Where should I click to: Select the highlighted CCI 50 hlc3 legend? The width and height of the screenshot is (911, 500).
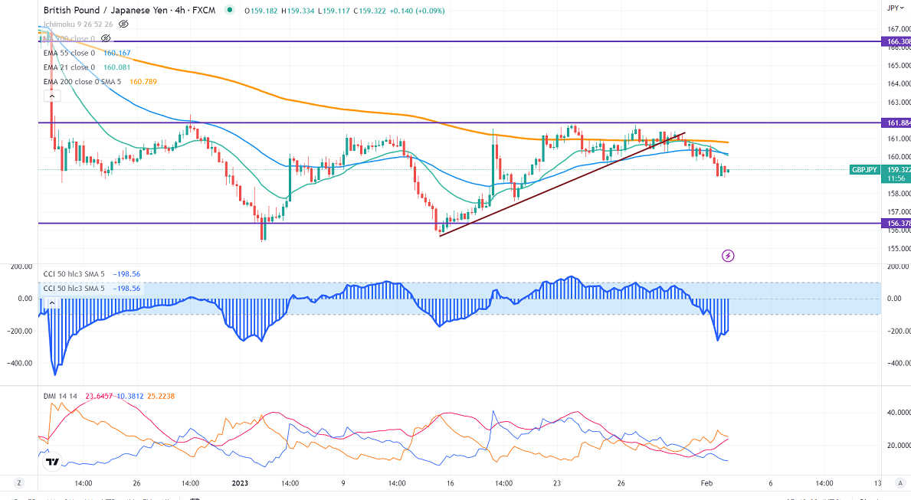[x=75, y=288]
